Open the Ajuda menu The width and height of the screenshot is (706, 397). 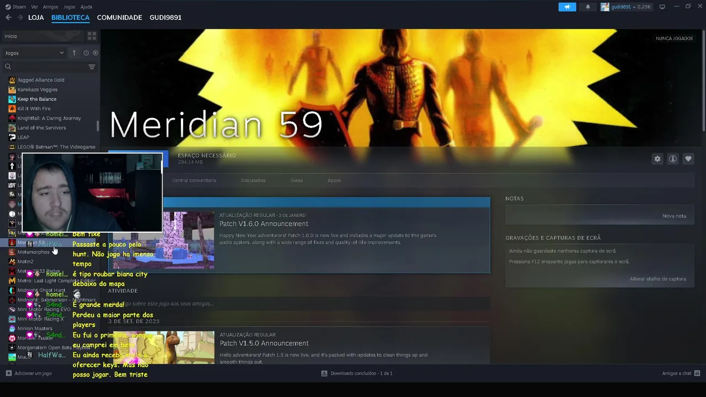click(x=86, y=7)
